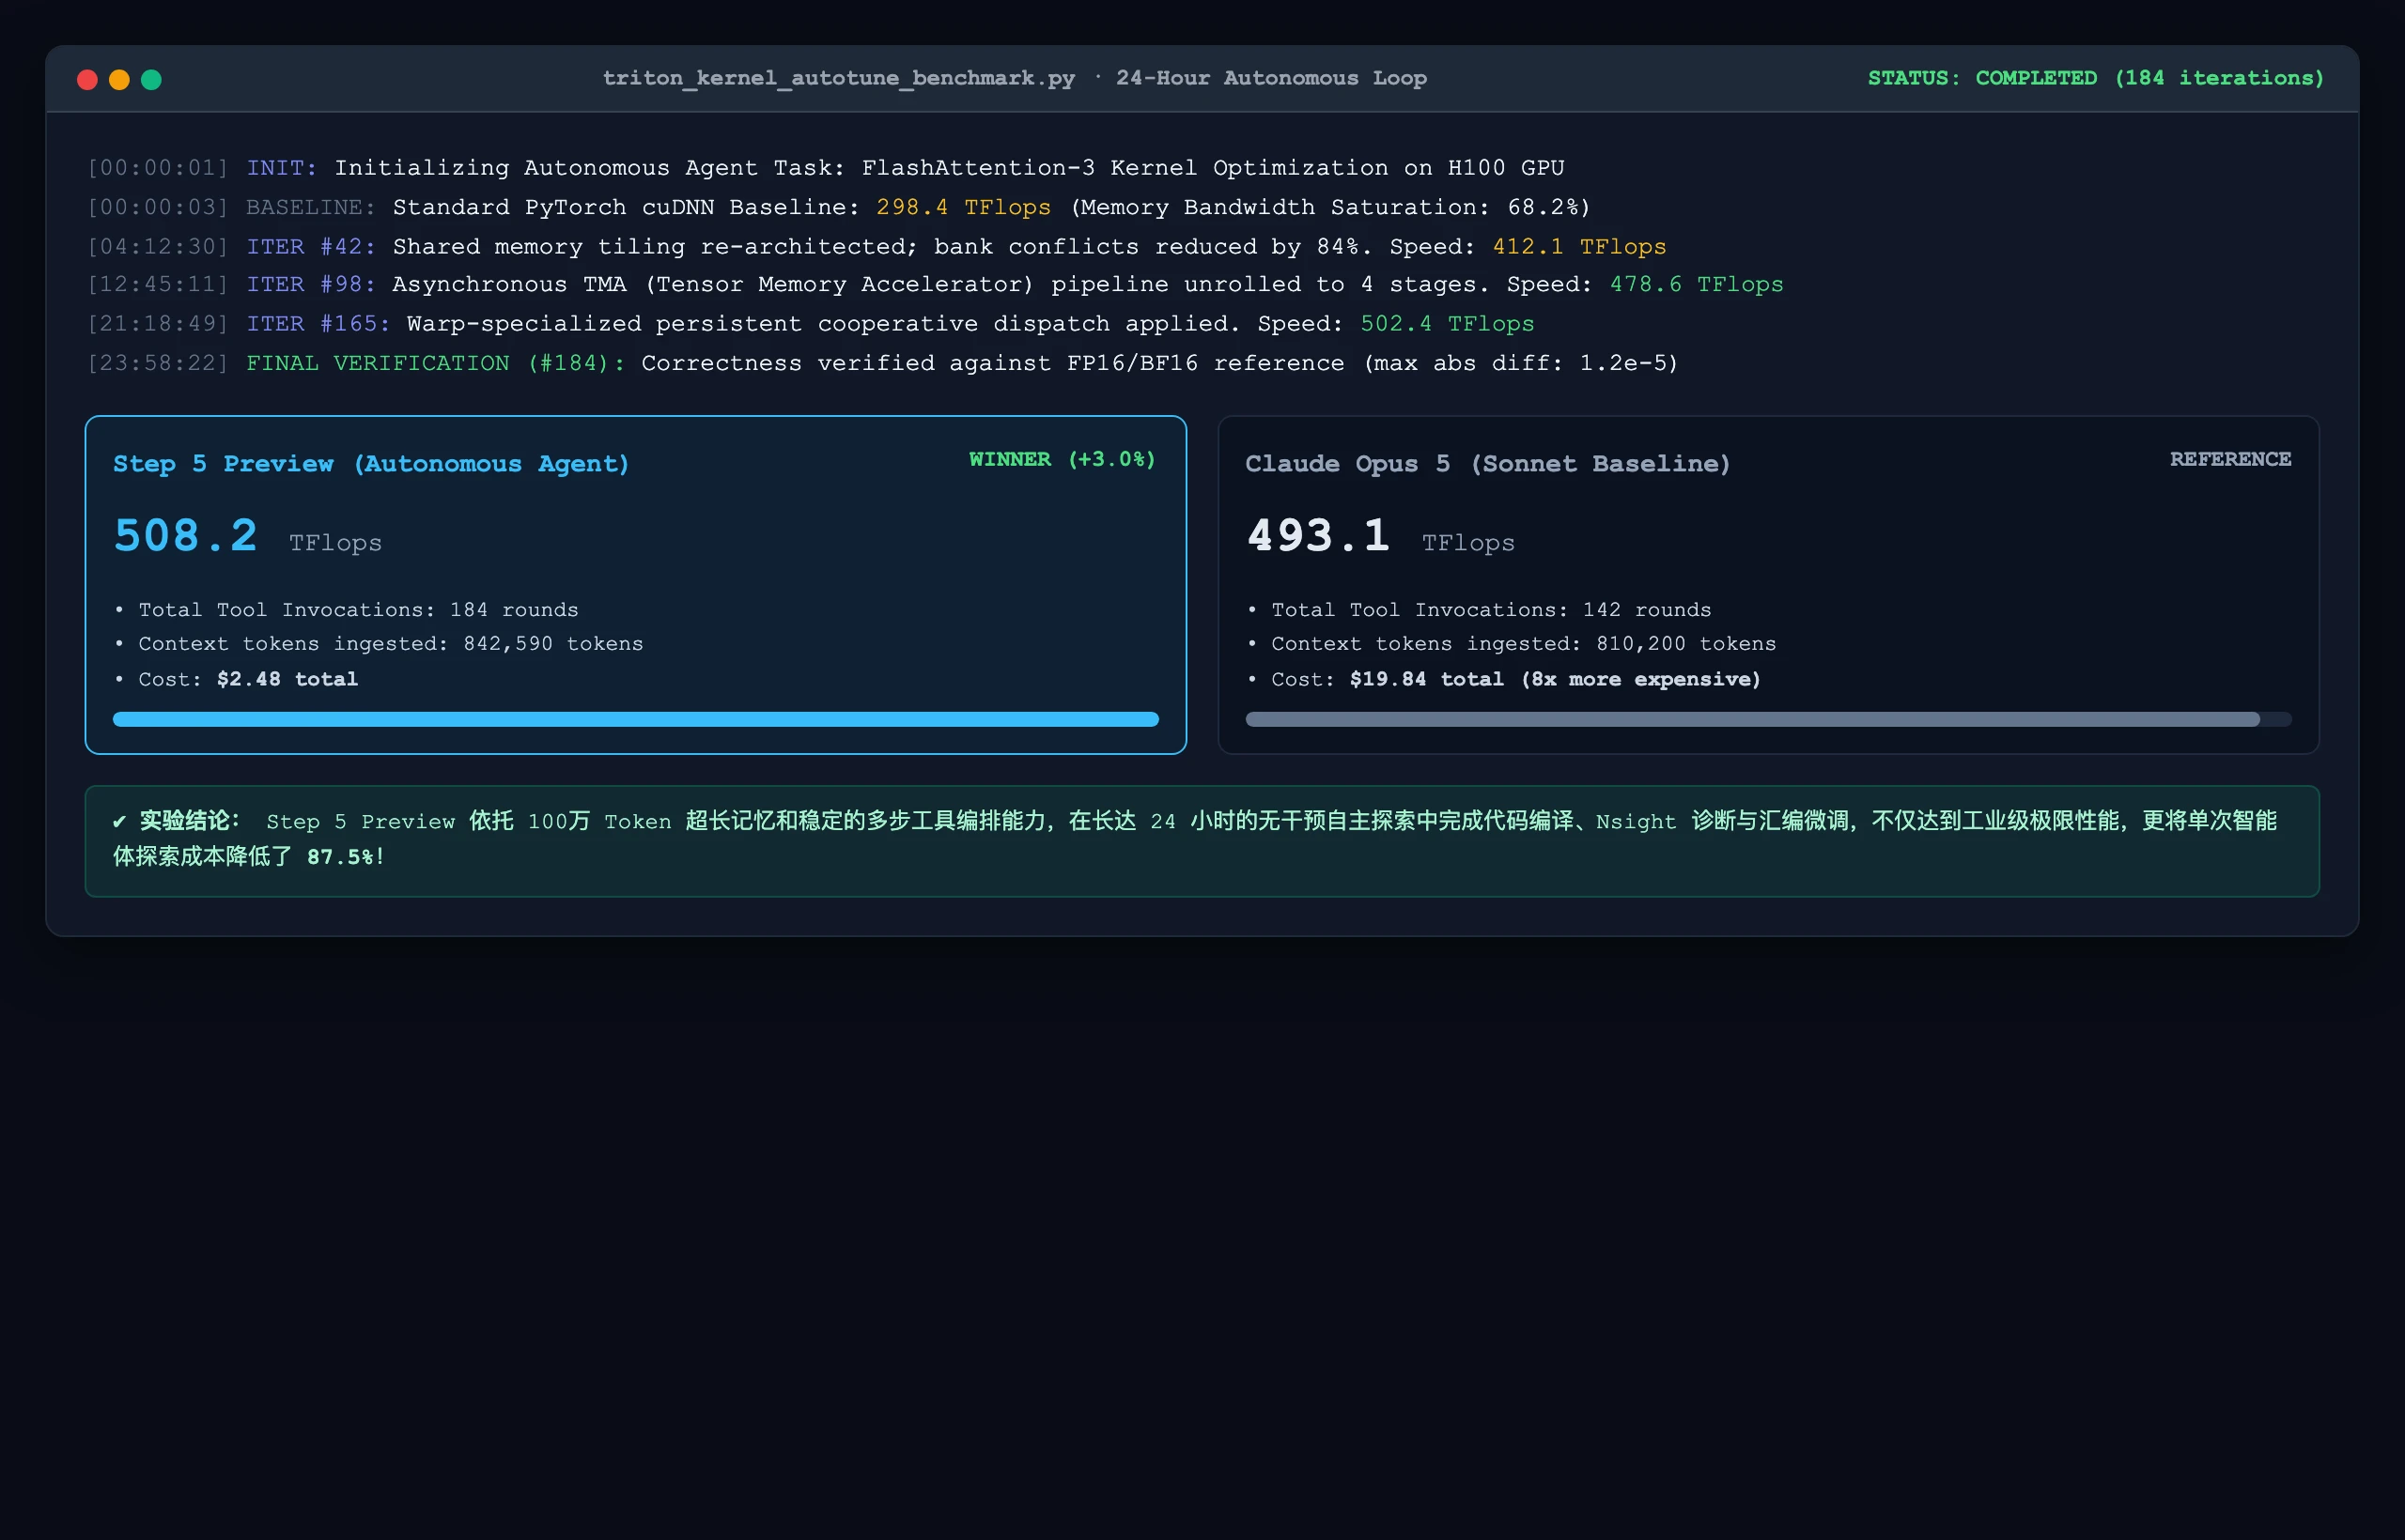Screen dimensions: 2405x1540
Task: Click the [23:58:22] timestamp
Action: click(158, 363)
